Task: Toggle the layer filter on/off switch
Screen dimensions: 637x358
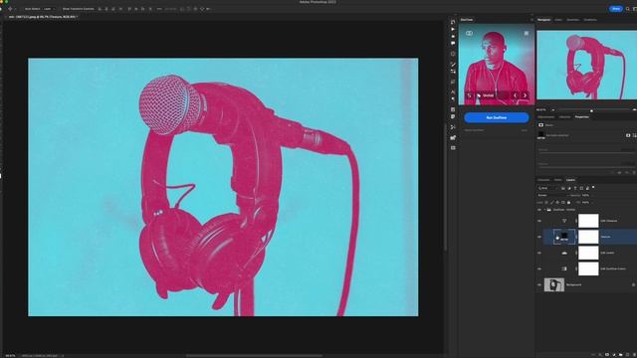Action: [593, 188]
